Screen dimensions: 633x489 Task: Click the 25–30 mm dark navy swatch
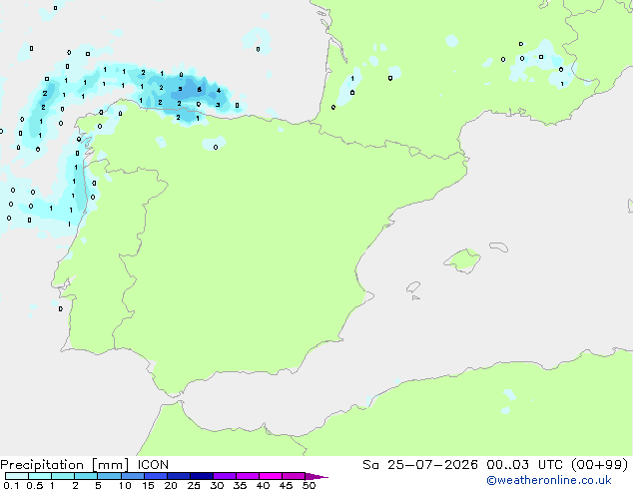202,476
